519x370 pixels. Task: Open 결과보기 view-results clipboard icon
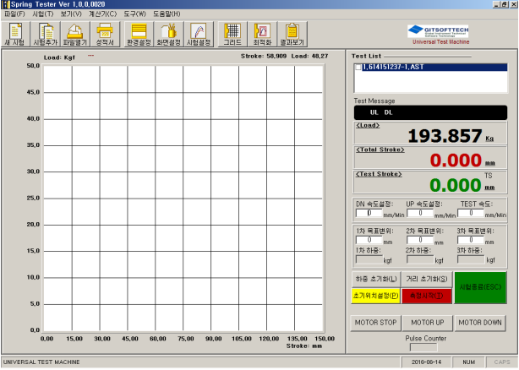pos(292,35)
